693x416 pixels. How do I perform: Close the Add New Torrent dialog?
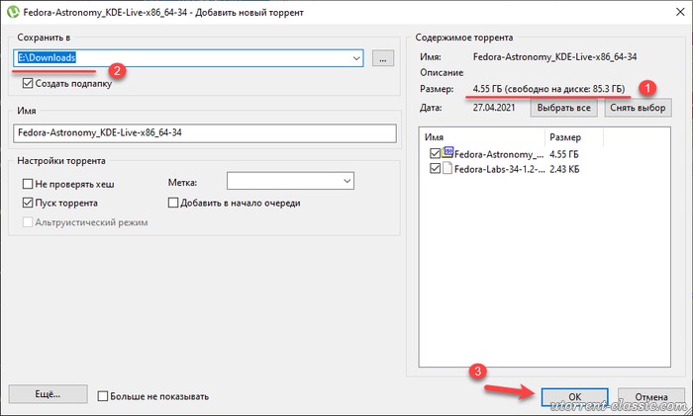click(681, 12)
